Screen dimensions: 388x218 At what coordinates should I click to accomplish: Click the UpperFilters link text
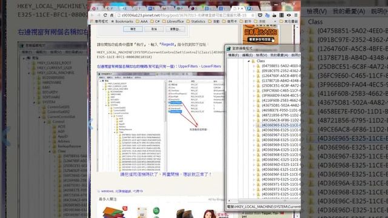tap(188, 66)
